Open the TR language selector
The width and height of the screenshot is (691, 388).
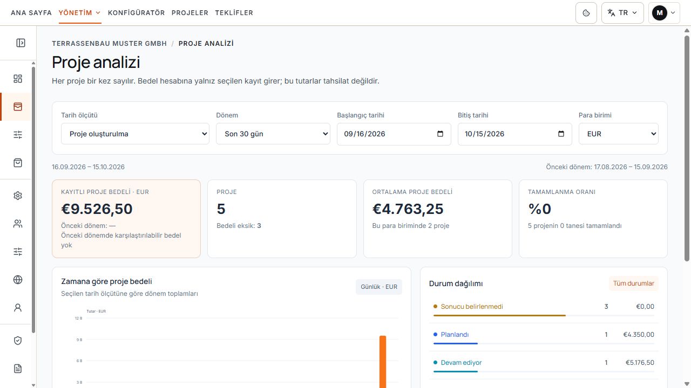(622, 13)
